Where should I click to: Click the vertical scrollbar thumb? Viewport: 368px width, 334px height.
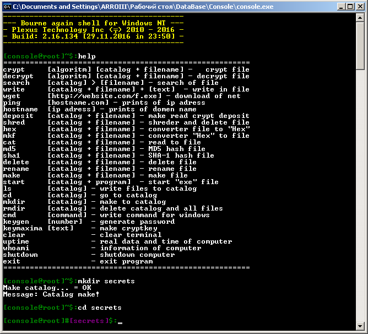click(360, 46)
